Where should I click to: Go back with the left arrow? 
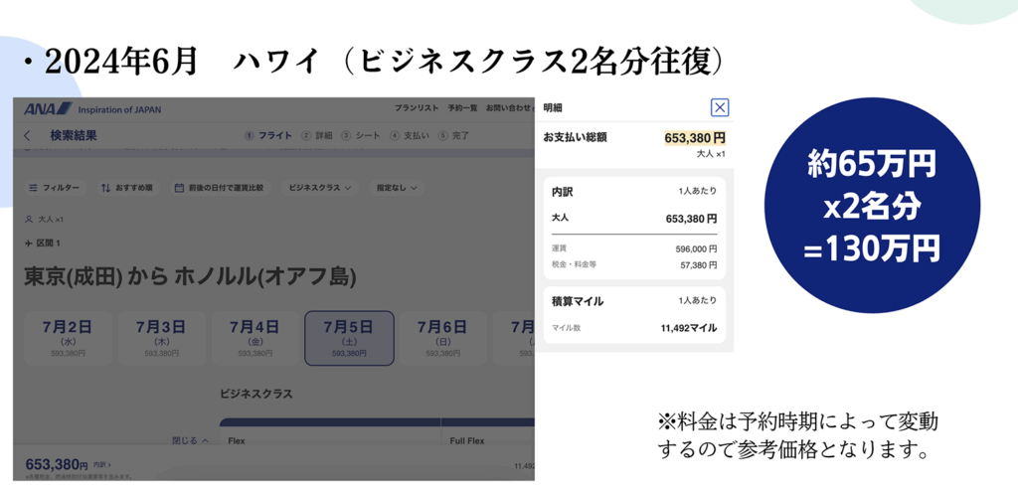27,136
